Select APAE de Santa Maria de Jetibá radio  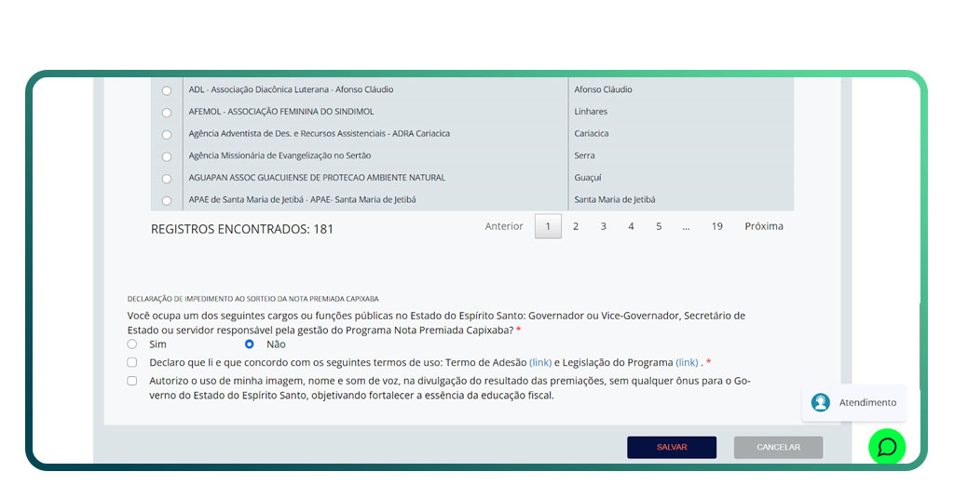[x=167, y=200]
